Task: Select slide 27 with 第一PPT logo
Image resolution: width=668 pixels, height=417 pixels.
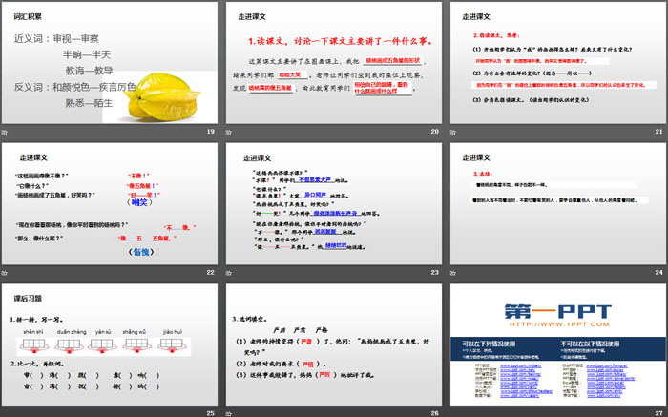Action: point(556,344)
